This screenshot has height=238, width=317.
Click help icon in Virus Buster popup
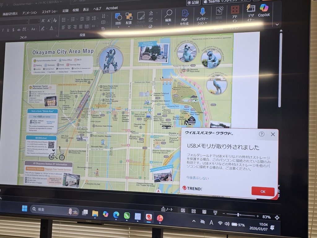[x=262, y=134]
